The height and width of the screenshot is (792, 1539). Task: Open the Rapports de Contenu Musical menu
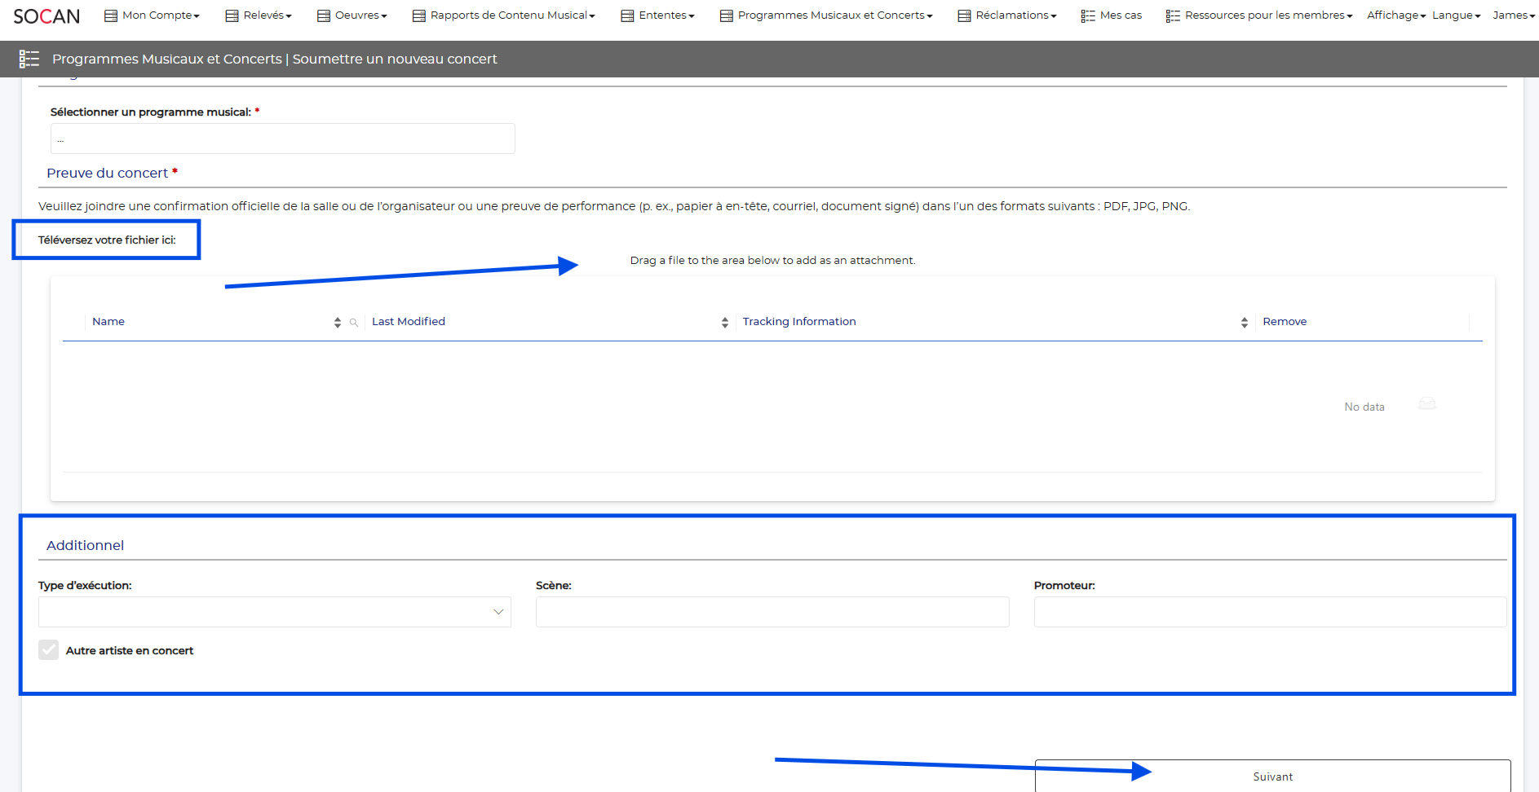[504, 15]
